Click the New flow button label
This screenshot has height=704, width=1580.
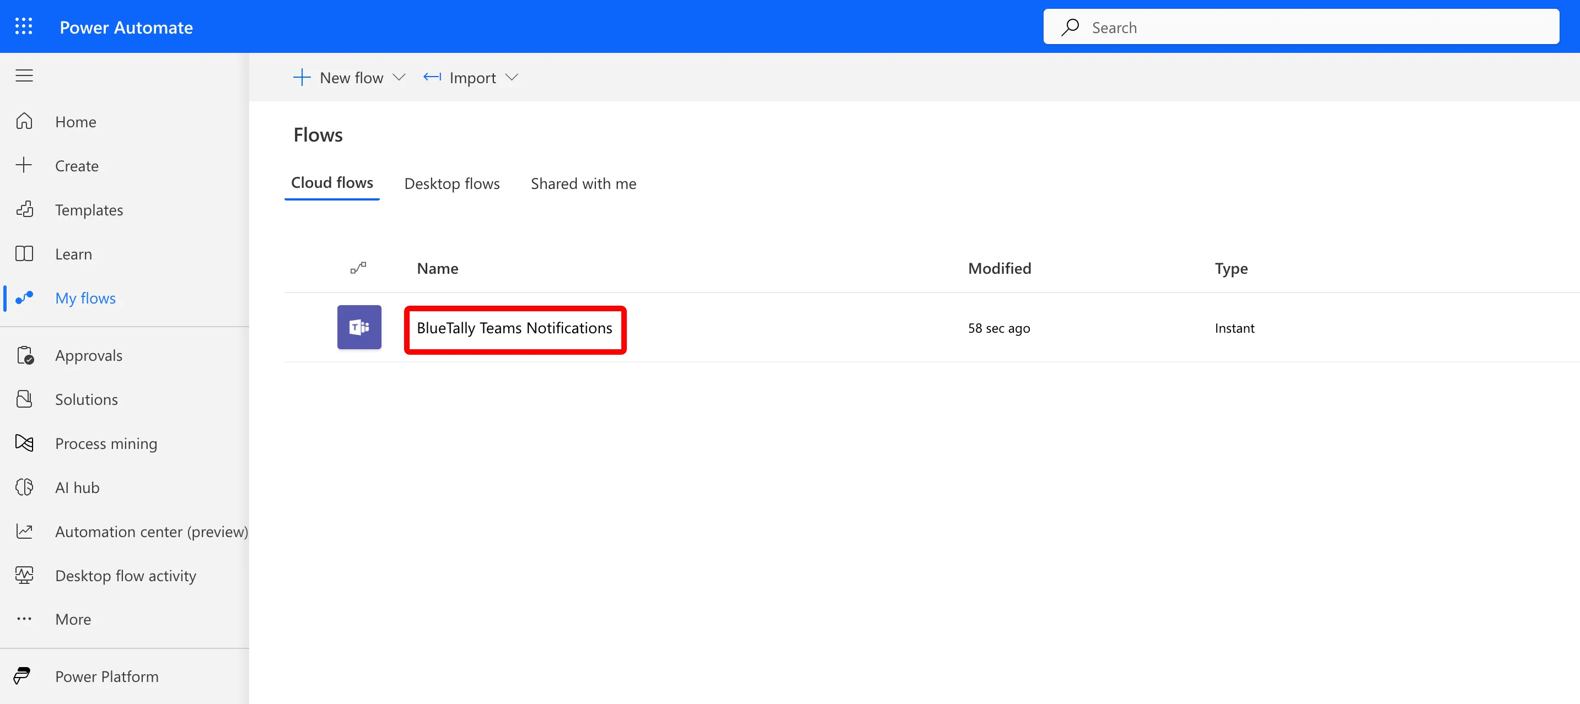click(x=352, y=77)
